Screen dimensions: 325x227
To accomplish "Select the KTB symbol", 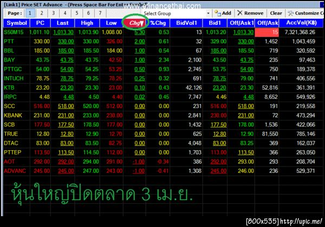I will tap(9, 88).
